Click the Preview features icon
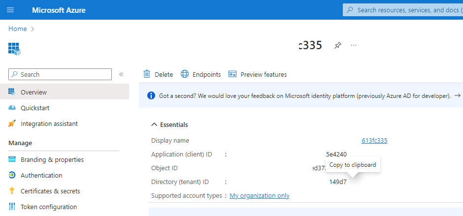 [x=232, y=74]
